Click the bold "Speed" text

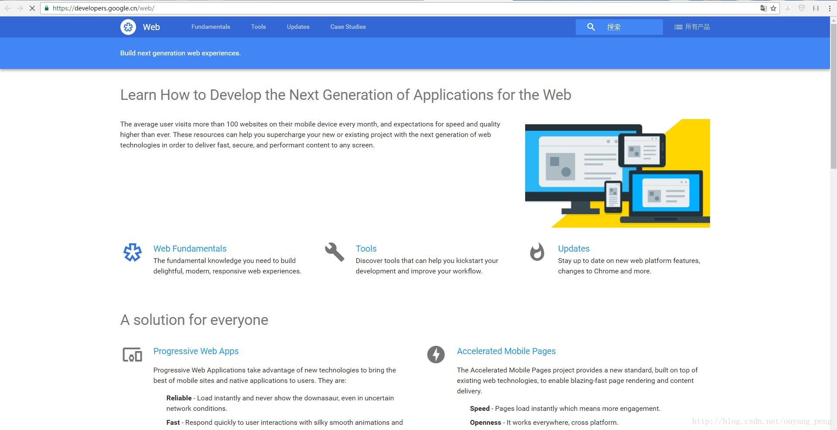pos(480,408)
